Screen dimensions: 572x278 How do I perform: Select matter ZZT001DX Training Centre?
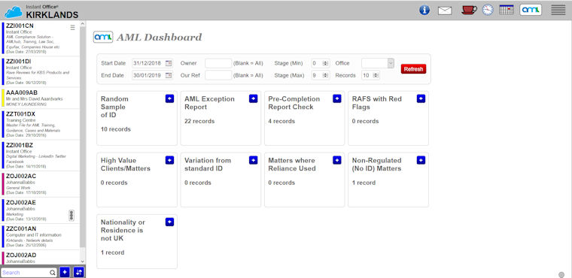[x=40, y=124]
